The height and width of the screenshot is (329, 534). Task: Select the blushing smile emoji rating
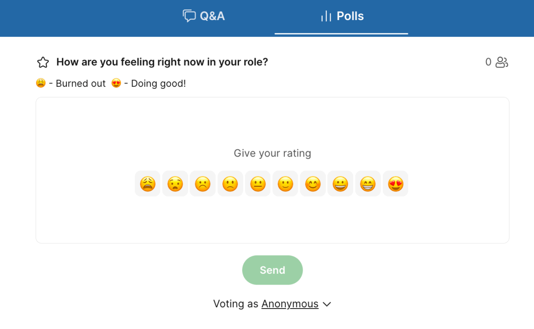tap(313, 184)
